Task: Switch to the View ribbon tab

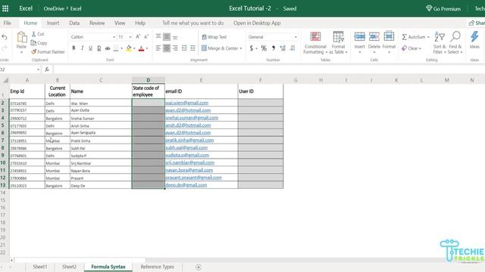Action: click(120, 23)
